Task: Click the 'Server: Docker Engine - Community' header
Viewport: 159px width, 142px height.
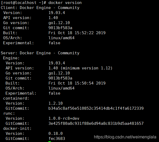Action: tap(40, 53)
